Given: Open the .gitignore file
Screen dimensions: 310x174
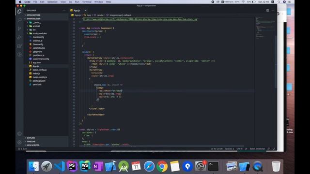Looking at the screenshot, I should click(x=37, y=52).
